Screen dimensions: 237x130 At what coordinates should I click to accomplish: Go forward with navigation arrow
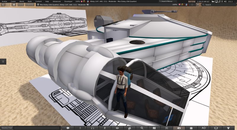click(8, 5)
